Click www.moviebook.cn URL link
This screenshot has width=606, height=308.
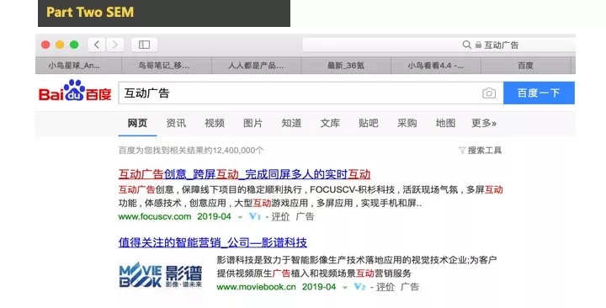pos(256,287)
